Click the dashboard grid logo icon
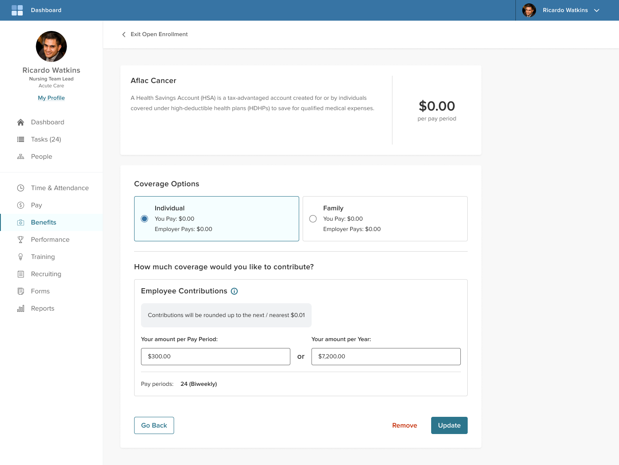Viewport: 619px width, 465px height. click(17, 10)
